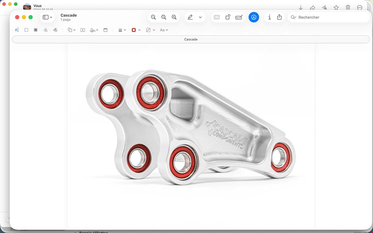The height and width of the screenshot is (233, 373).
Task: Toggle the Markup toolbar off
Action: [x=254, y=17]
